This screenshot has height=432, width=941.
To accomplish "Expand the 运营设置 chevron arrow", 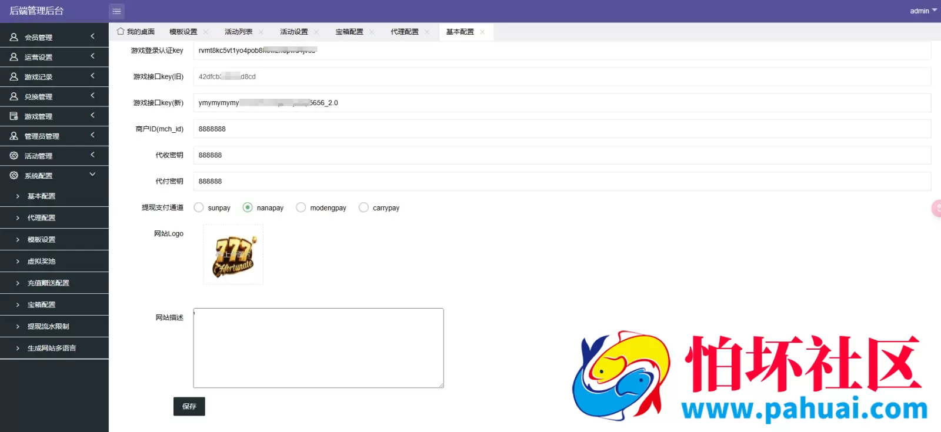I will [x=92, y=56].
